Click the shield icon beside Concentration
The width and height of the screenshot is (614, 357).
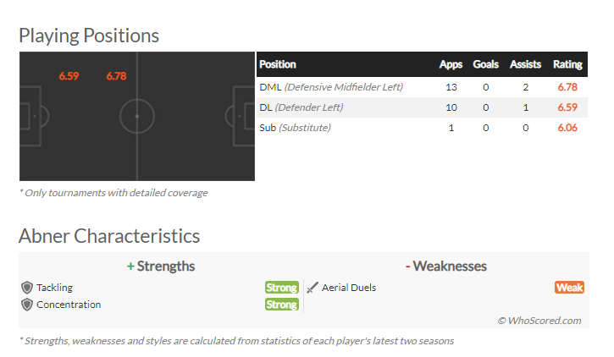click(x=27, y=305)
